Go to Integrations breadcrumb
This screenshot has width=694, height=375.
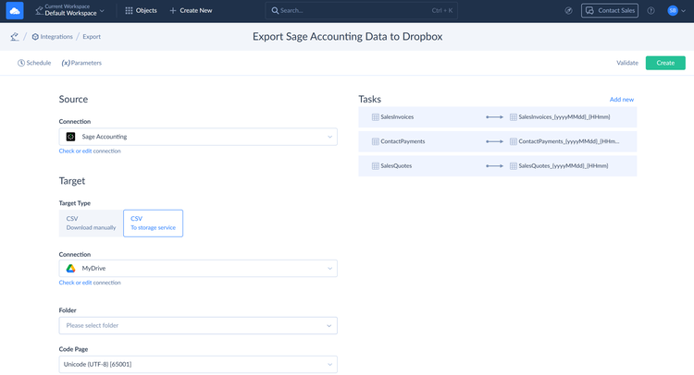click(52, 37)
